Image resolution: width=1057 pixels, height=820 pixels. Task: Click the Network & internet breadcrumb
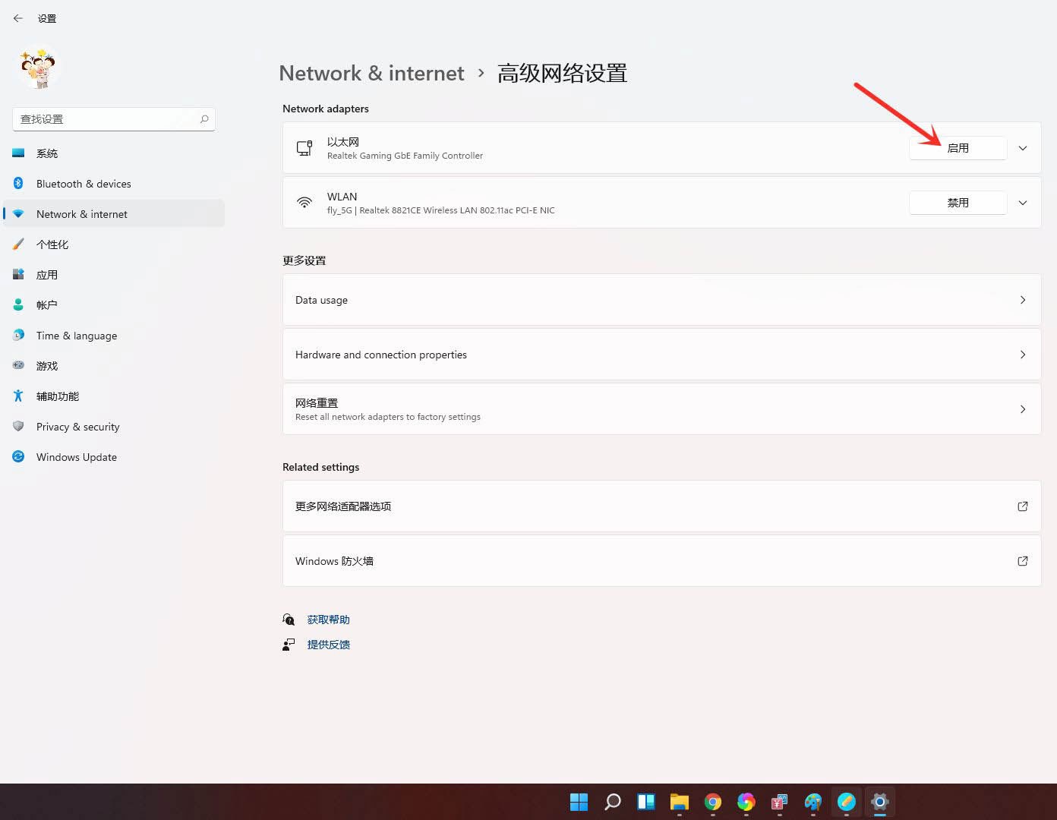(x=371, y=73)
